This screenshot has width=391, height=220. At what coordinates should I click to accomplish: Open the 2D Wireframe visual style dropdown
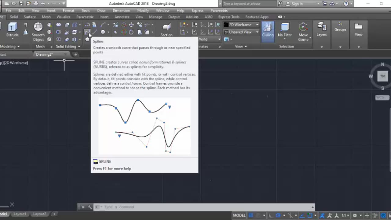tap(241, 25)
